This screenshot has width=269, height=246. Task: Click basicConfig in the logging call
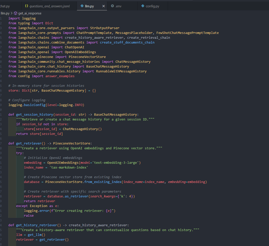pos(34,105)
